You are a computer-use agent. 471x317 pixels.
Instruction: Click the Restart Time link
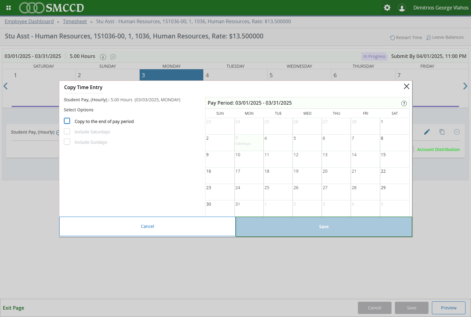pos(406,38)
